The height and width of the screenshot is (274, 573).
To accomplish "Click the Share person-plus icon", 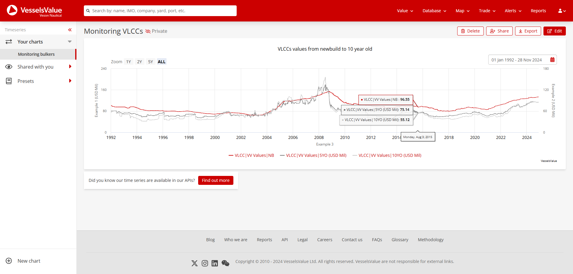I will coord(492,31).
